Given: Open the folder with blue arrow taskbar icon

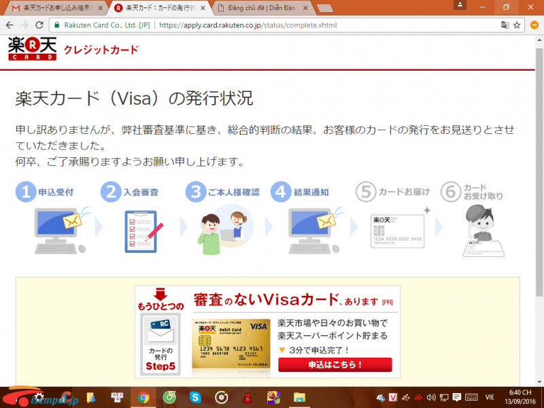Looking at the screenshot, I should coord(91,398).
